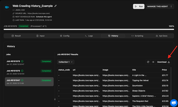Click the check icon on Job #6181978

[22, 61]
